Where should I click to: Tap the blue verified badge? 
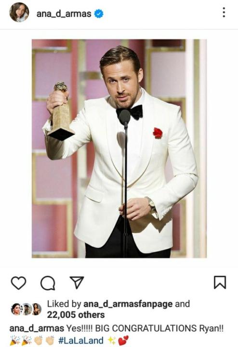click(99, 13)
